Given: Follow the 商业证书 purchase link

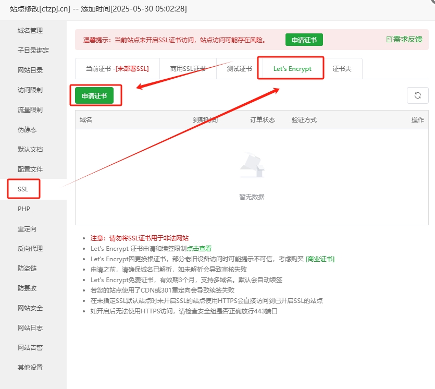Looking at the screenshot, I should point(320,259).
